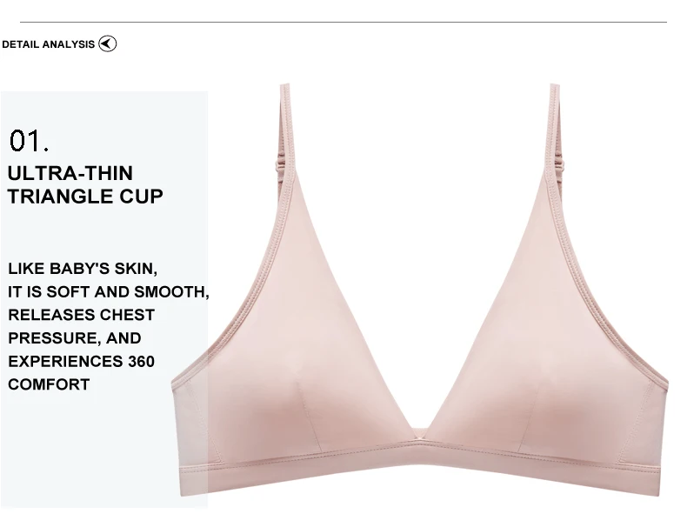This screenshot has height=527, width=687.
Task: Click the PRESSURE, AND text line
Action: pyautogui.click(x=75, y=338)
